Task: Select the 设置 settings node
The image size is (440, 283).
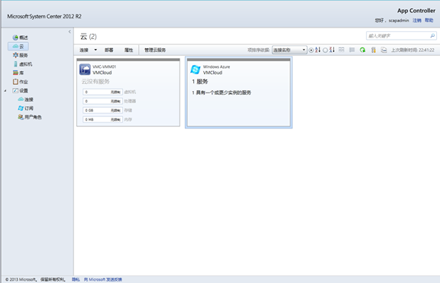Action: tap(20, 90)
